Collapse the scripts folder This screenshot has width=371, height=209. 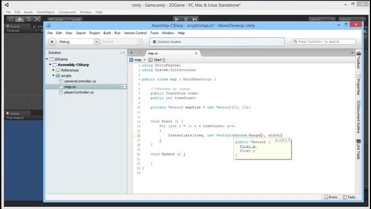tap(53, 75)
